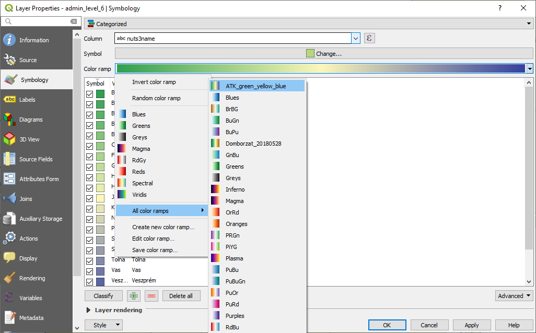The height and width of the screenshot is (333, 536).
Task: Open the expression editor epsilon button
Action: point(369,38)
